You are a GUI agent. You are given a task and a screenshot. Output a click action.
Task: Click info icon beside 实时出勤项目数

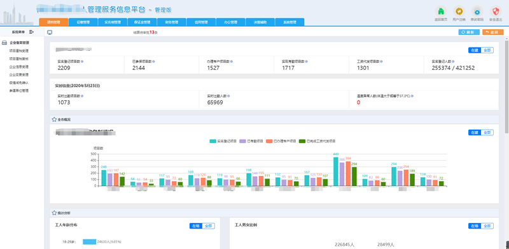(x=82, y=96)
